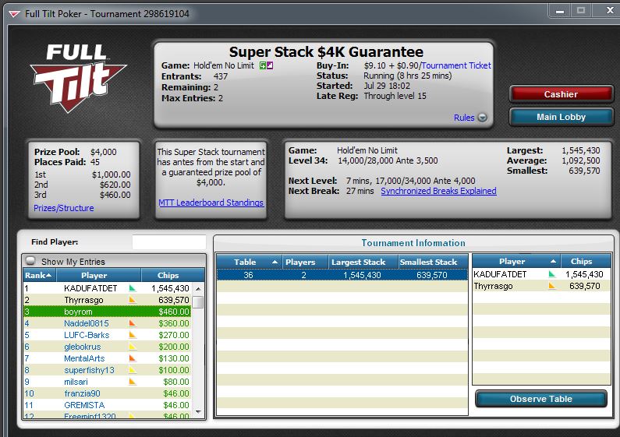
Task: Go to Main Lobby
Action: [x=561, y=117]
